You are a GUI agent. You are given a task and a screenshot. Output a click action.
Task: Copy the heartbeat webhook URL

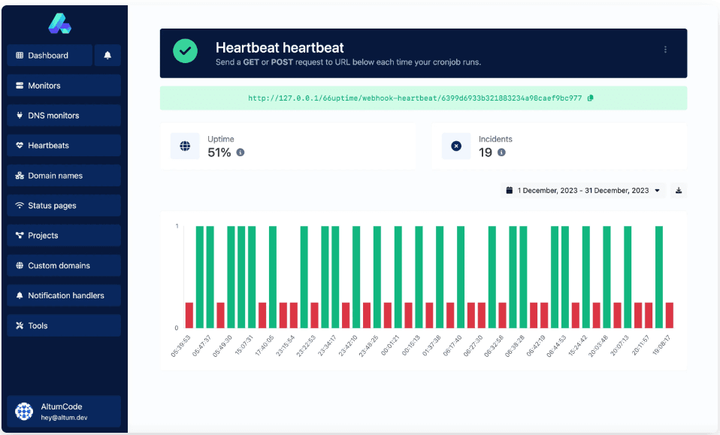[x=590, y=98]
